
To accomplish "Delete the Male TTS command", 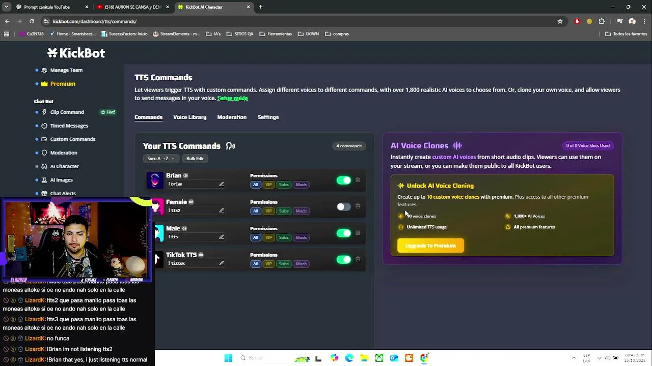I will (x=358, y=232).
